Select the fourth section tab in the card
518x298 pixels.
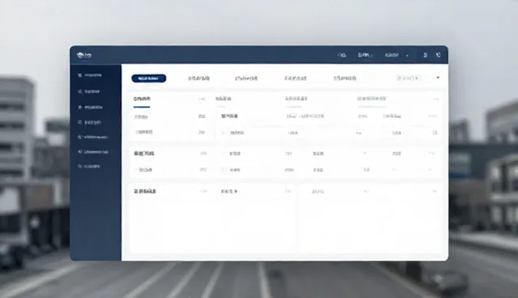[x=372, y=99]
